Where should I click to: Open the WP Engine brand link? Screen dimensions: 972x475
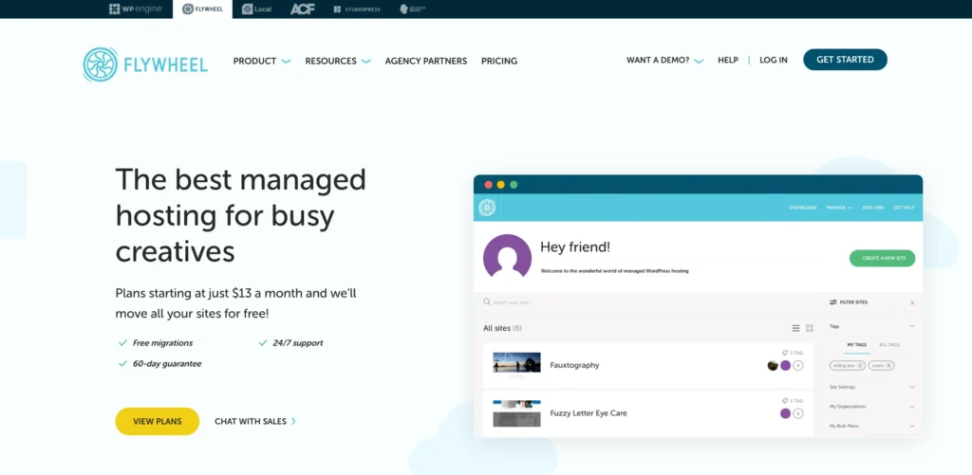coord(136,9)
